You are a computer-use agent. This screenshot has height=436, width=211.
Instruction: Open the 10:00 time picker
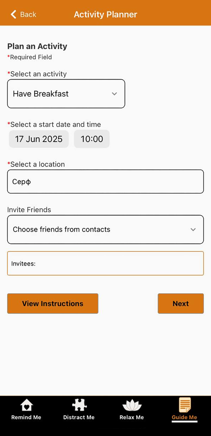point(92,139)
